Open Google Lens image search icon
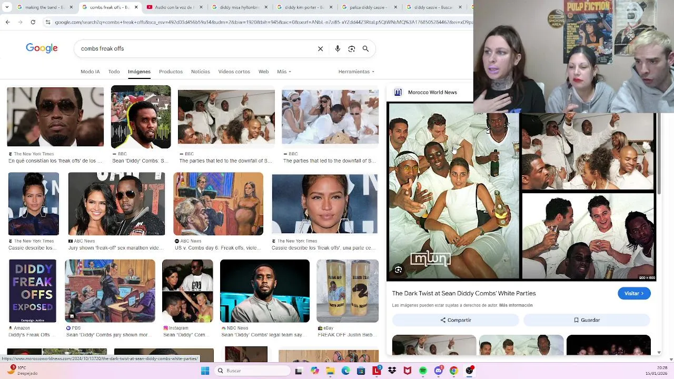The height and width of the screenshot is (379, 674). tap(352, 48)
